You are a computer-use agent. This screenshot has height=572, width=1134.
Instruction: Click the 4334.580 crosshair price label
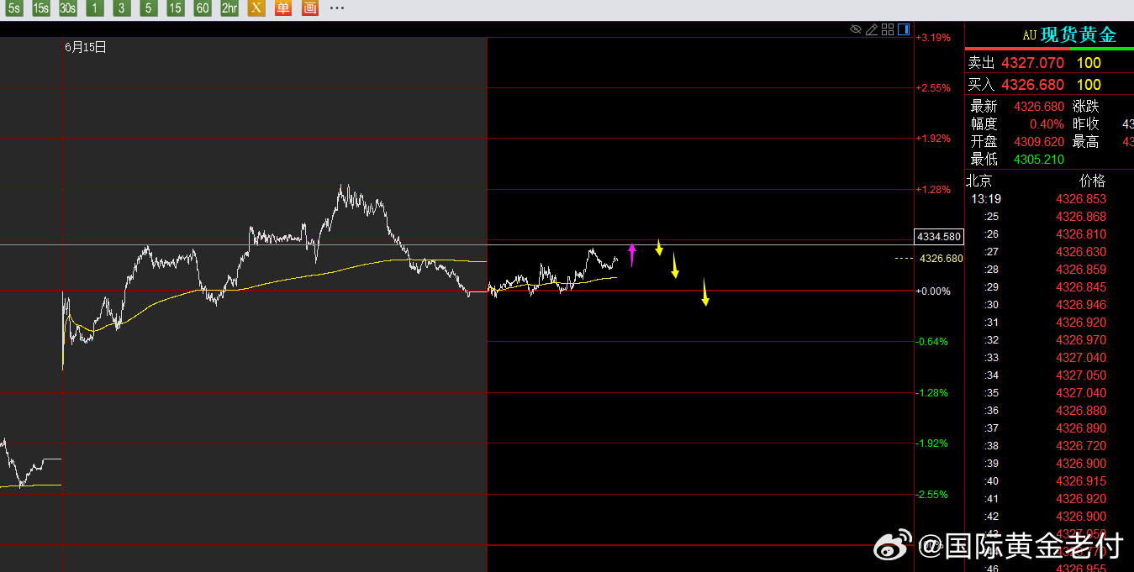(x=939, y=237)
